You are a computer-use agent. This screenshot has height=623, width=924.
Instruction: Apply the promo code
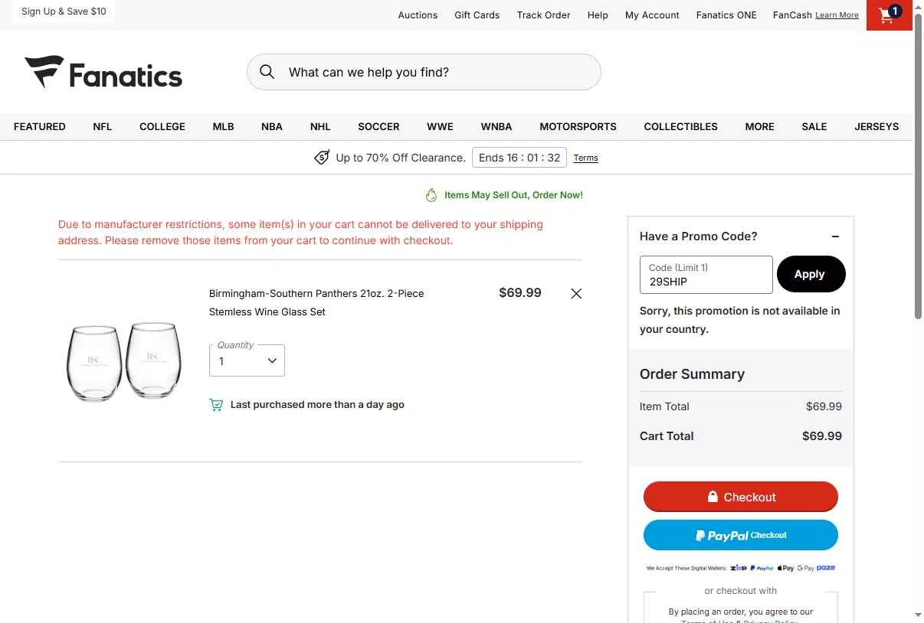tap(811, 274)
